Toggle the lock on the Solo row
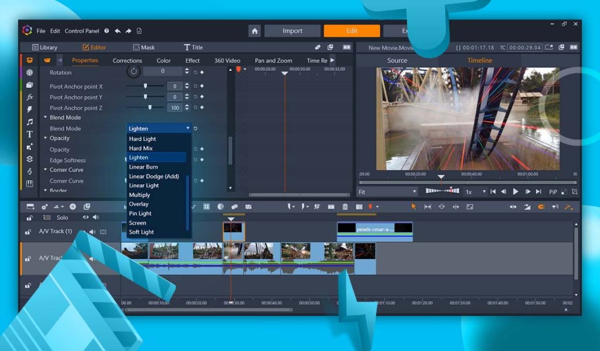Viewport: 600px width, 351px height. pyautogui.click(x=29, y=218)
